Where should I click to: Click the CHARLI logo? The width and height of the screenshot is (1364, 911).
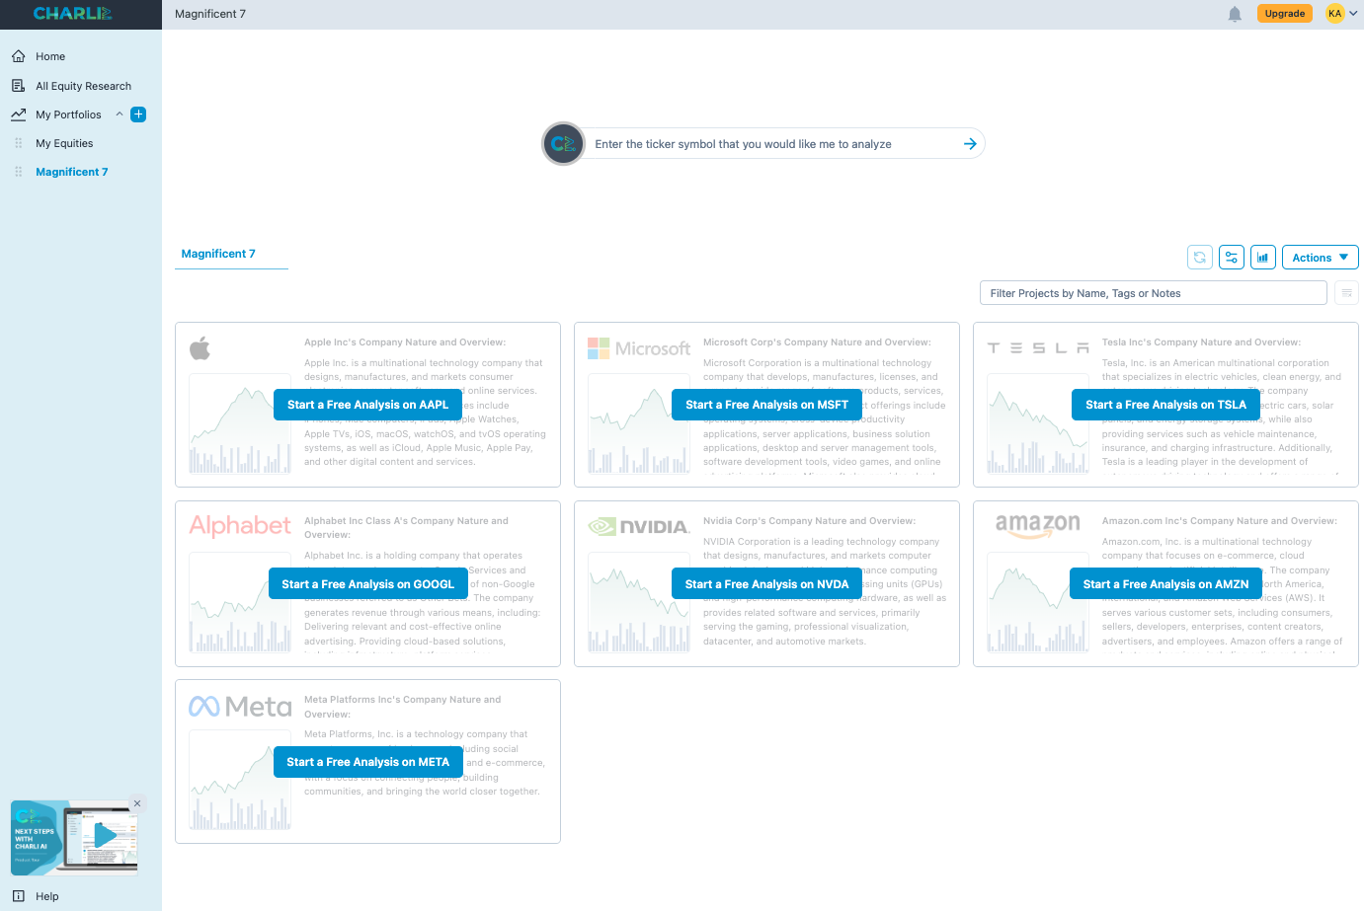coord(73,14)
